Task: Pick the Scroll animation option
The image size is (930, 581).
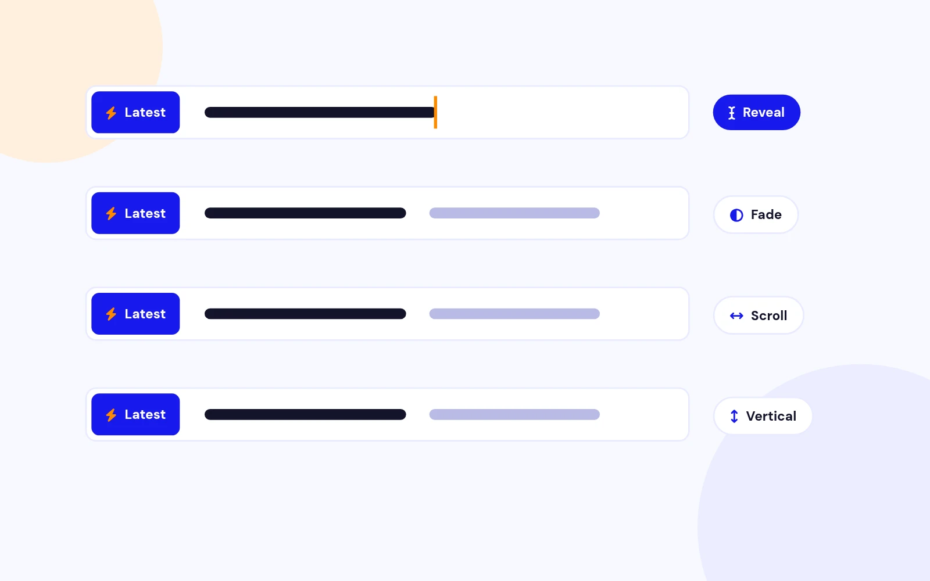Action: [759, 315]
